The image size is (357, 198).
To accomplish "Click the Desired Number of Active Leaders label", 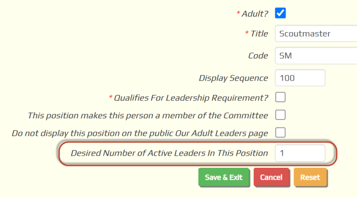I will [x=169, y=153].
